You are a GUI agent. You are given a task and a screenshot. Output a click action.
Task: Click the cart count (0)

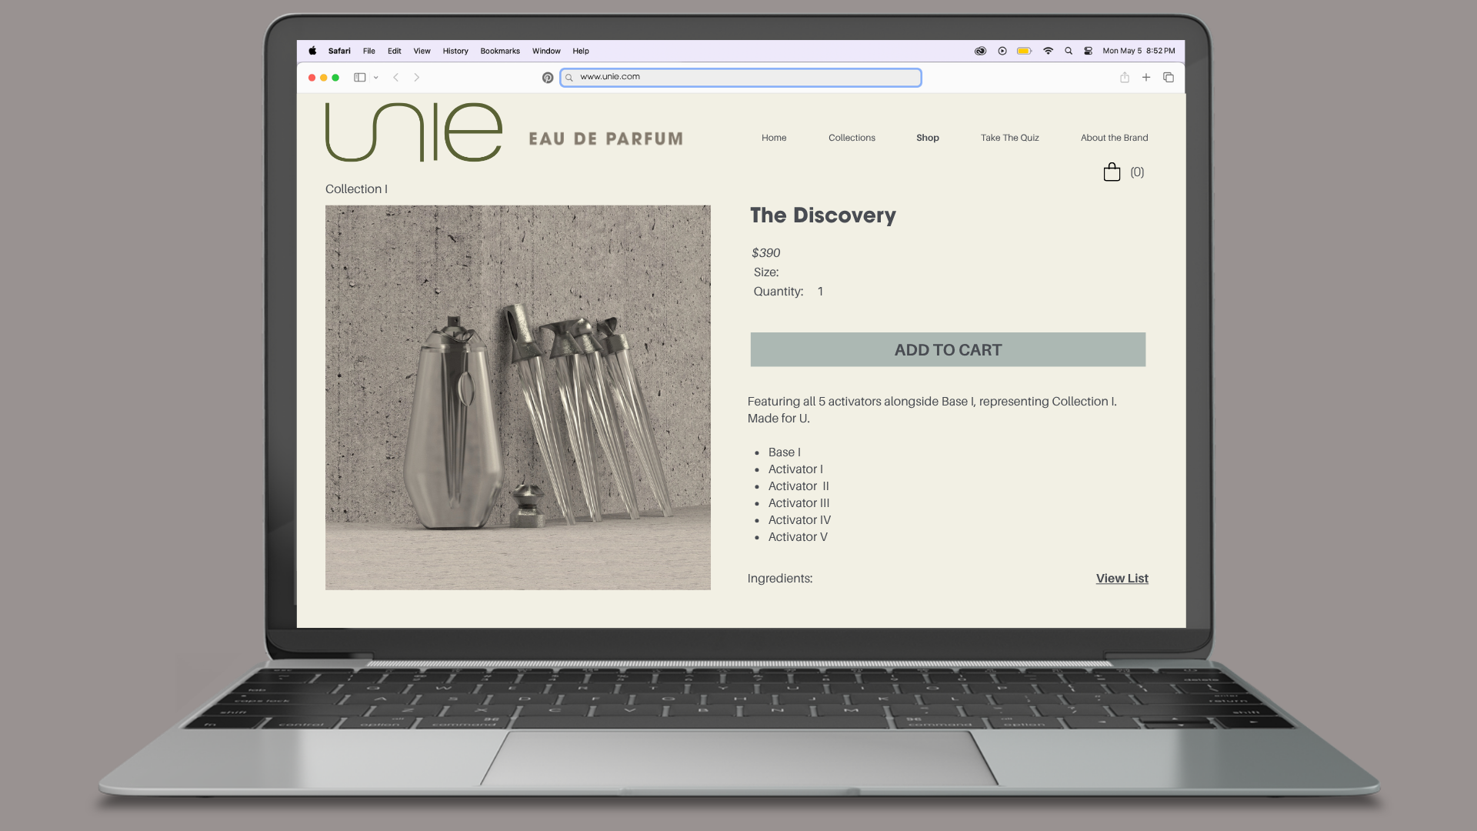point(1137,172)
